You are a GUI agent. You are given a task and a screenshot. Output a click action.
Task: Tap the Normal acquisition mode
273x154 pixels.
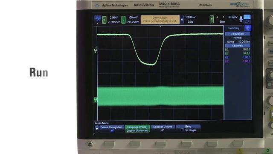[238, 38]
